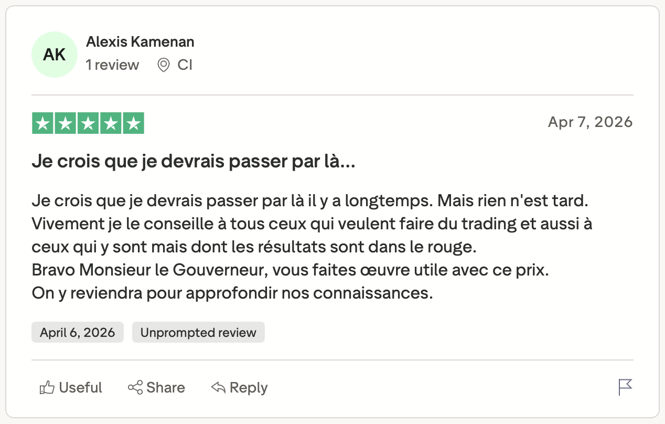Click the Apr 7, 2026 review date
This screenshot has width=665, height=424.
click(x=590, y=122)
